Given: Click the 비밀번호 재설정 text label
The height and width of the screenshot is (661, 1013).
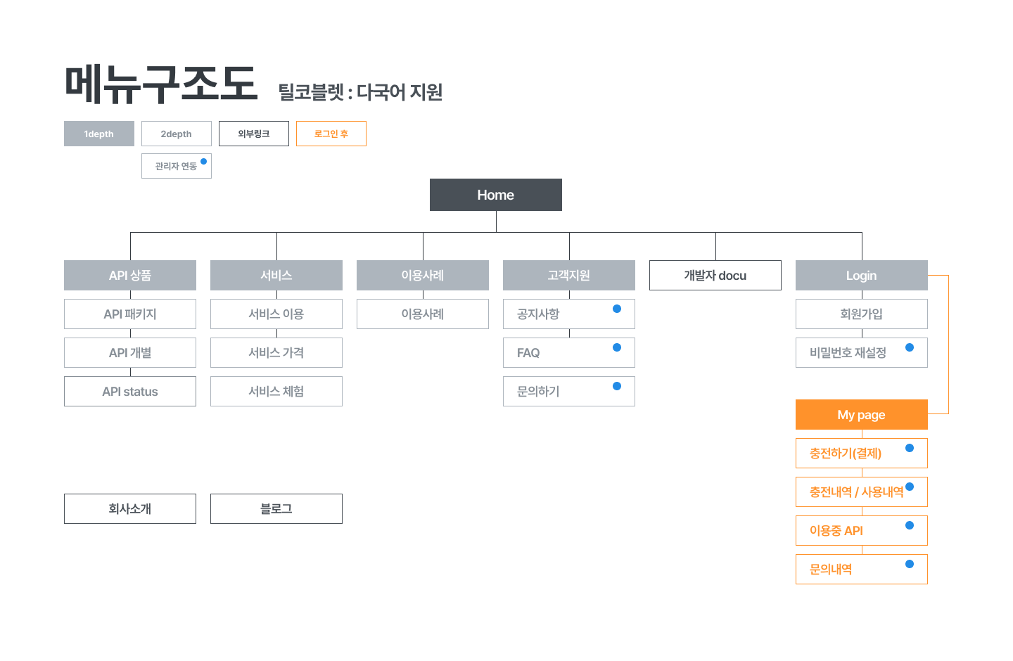Looking at the screenshot, I should pos(848,353).
